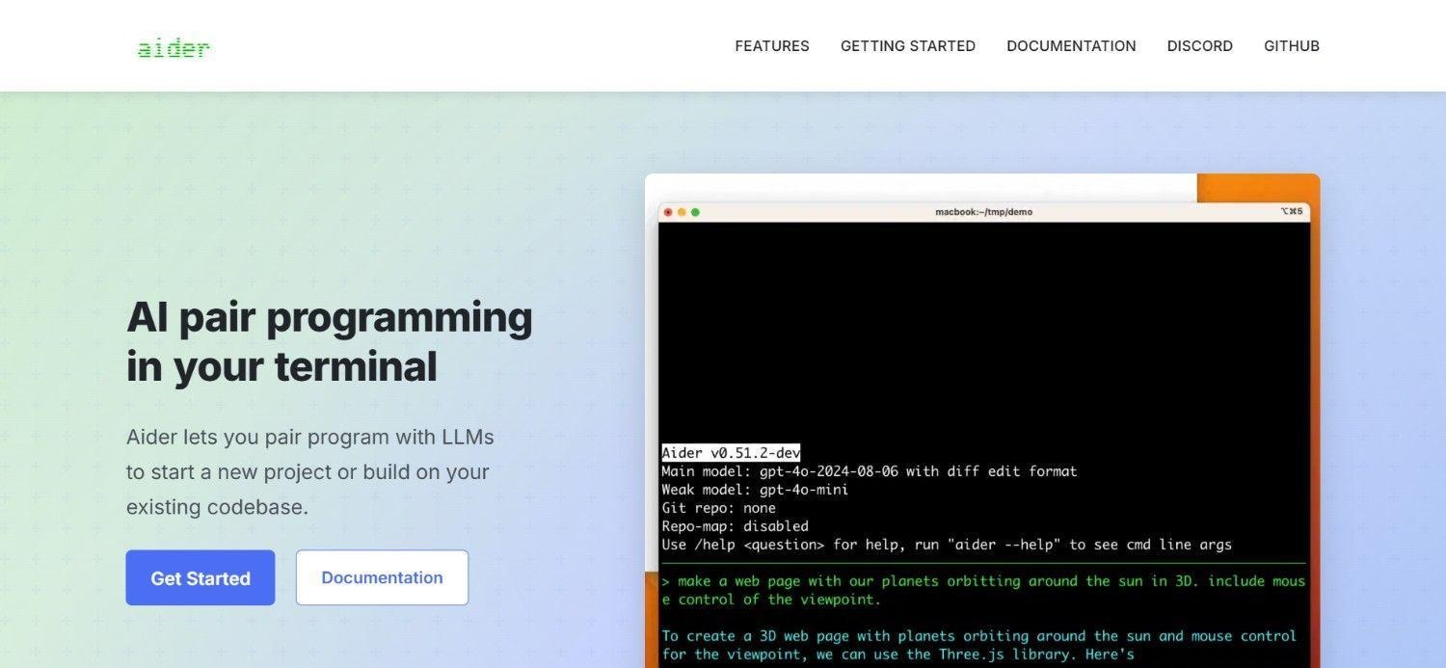Click the green terminal zoom dot

click(x=695, y=212)
